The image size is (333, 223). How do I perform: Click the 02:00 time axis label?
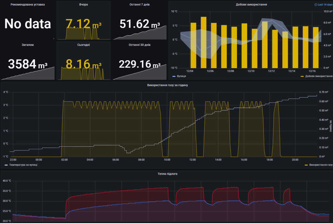point(64,160)
